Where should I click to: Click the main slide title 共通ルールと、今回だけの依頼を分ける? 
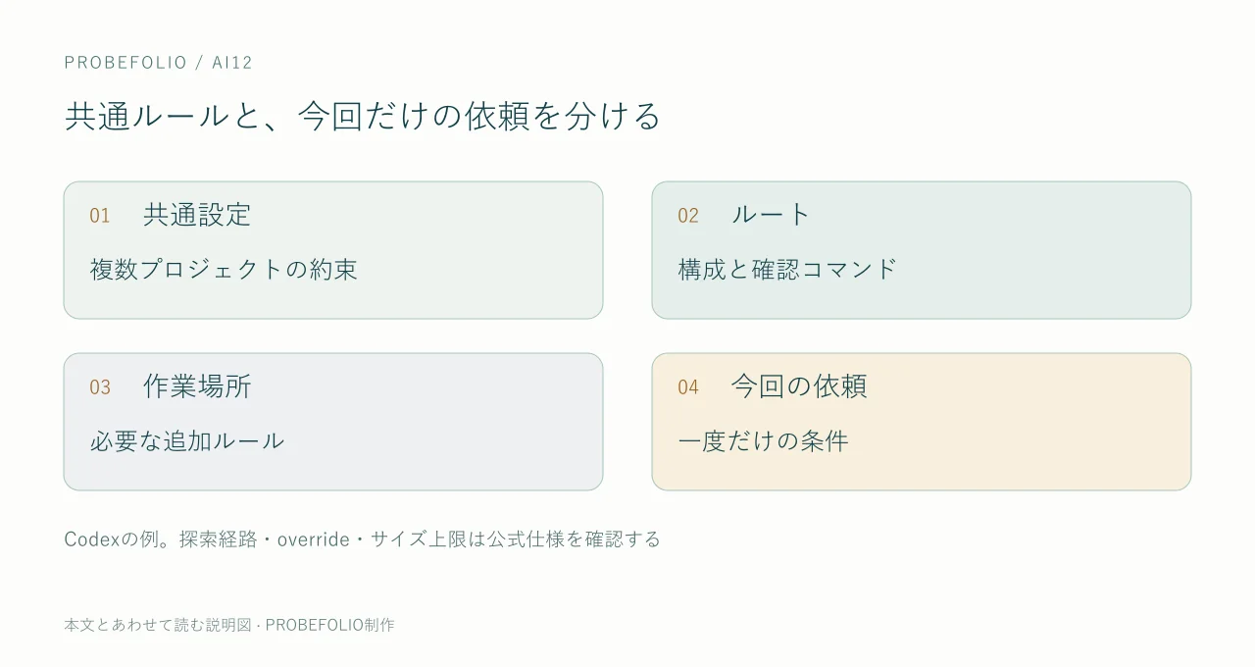[x=363, y=116]
